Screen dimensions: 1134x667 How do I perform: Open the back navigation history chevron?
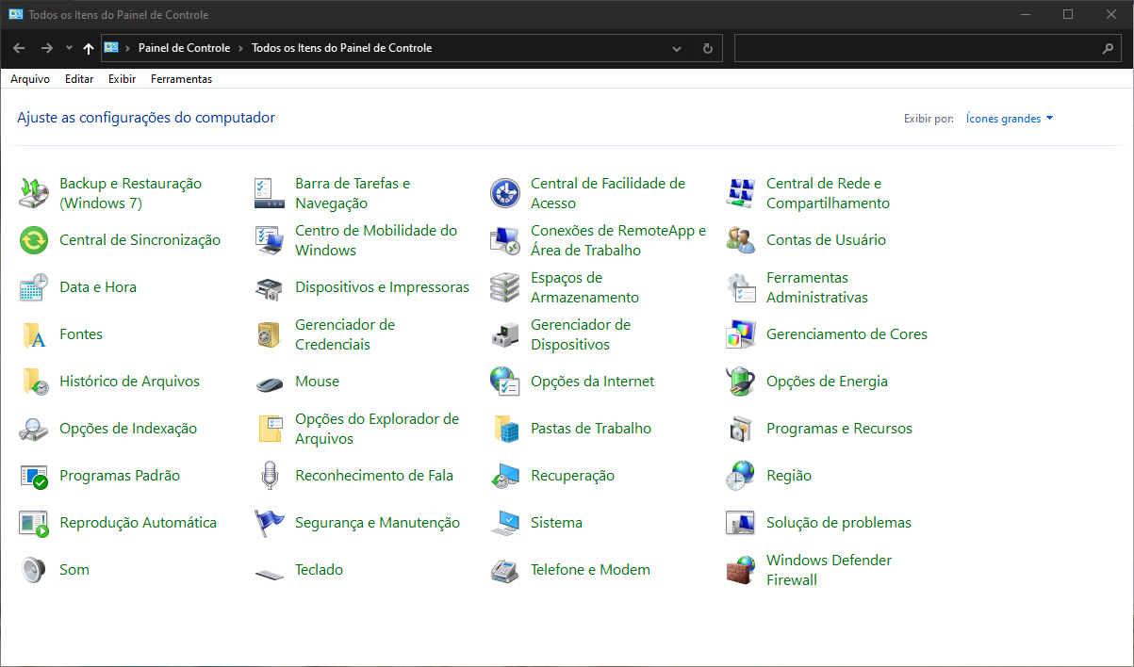point(69,47)
